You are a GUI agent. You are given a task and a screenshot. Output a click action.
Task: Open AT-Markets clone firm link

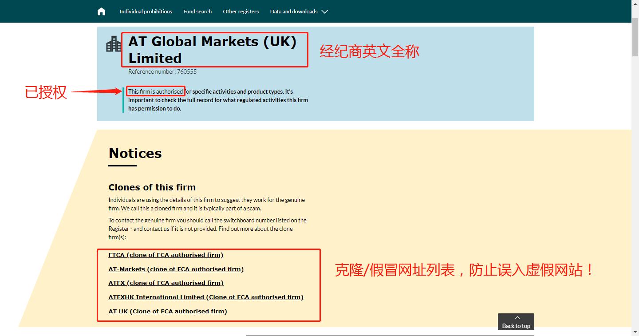[x=176, y=269]
